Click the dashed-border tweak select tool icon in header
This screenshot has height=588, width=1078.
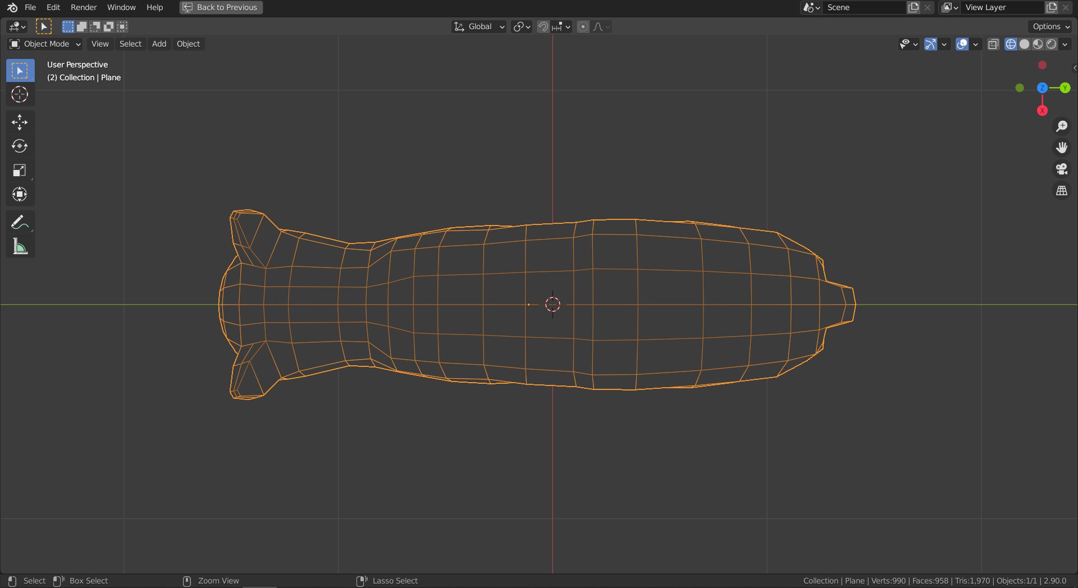point(43,26)
